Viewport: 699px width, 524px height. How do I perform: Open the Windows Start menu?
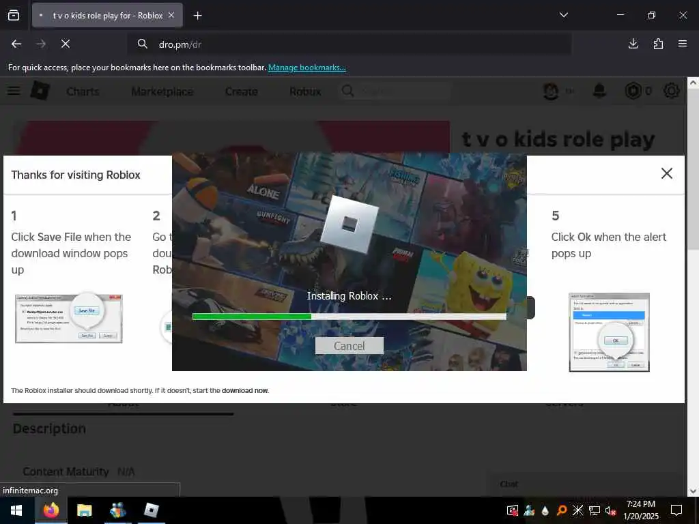16,510
